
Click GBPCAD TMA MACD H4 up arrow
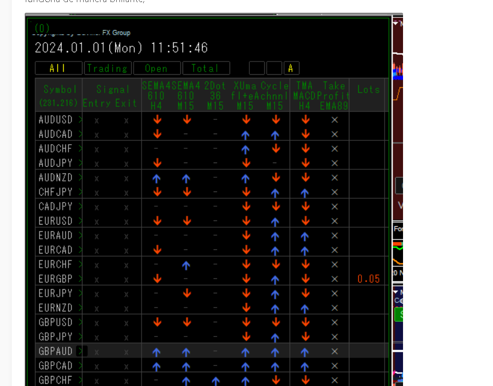(x=305, y=366)
